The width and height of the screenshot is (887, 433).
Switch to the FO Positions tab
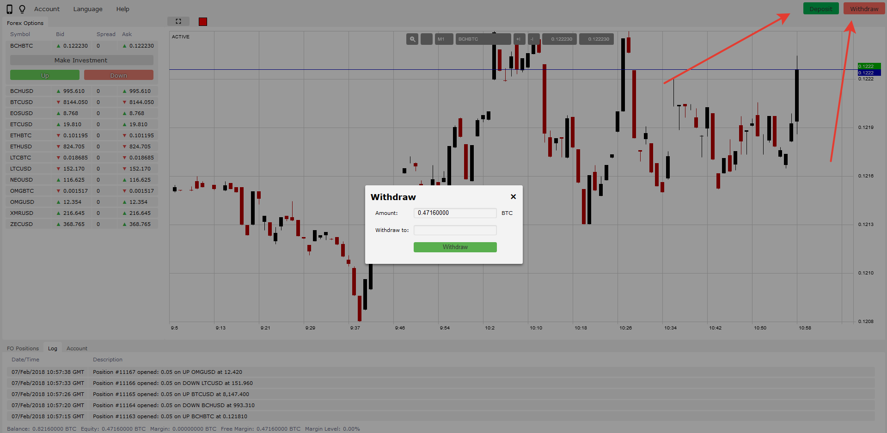point(23,348)
